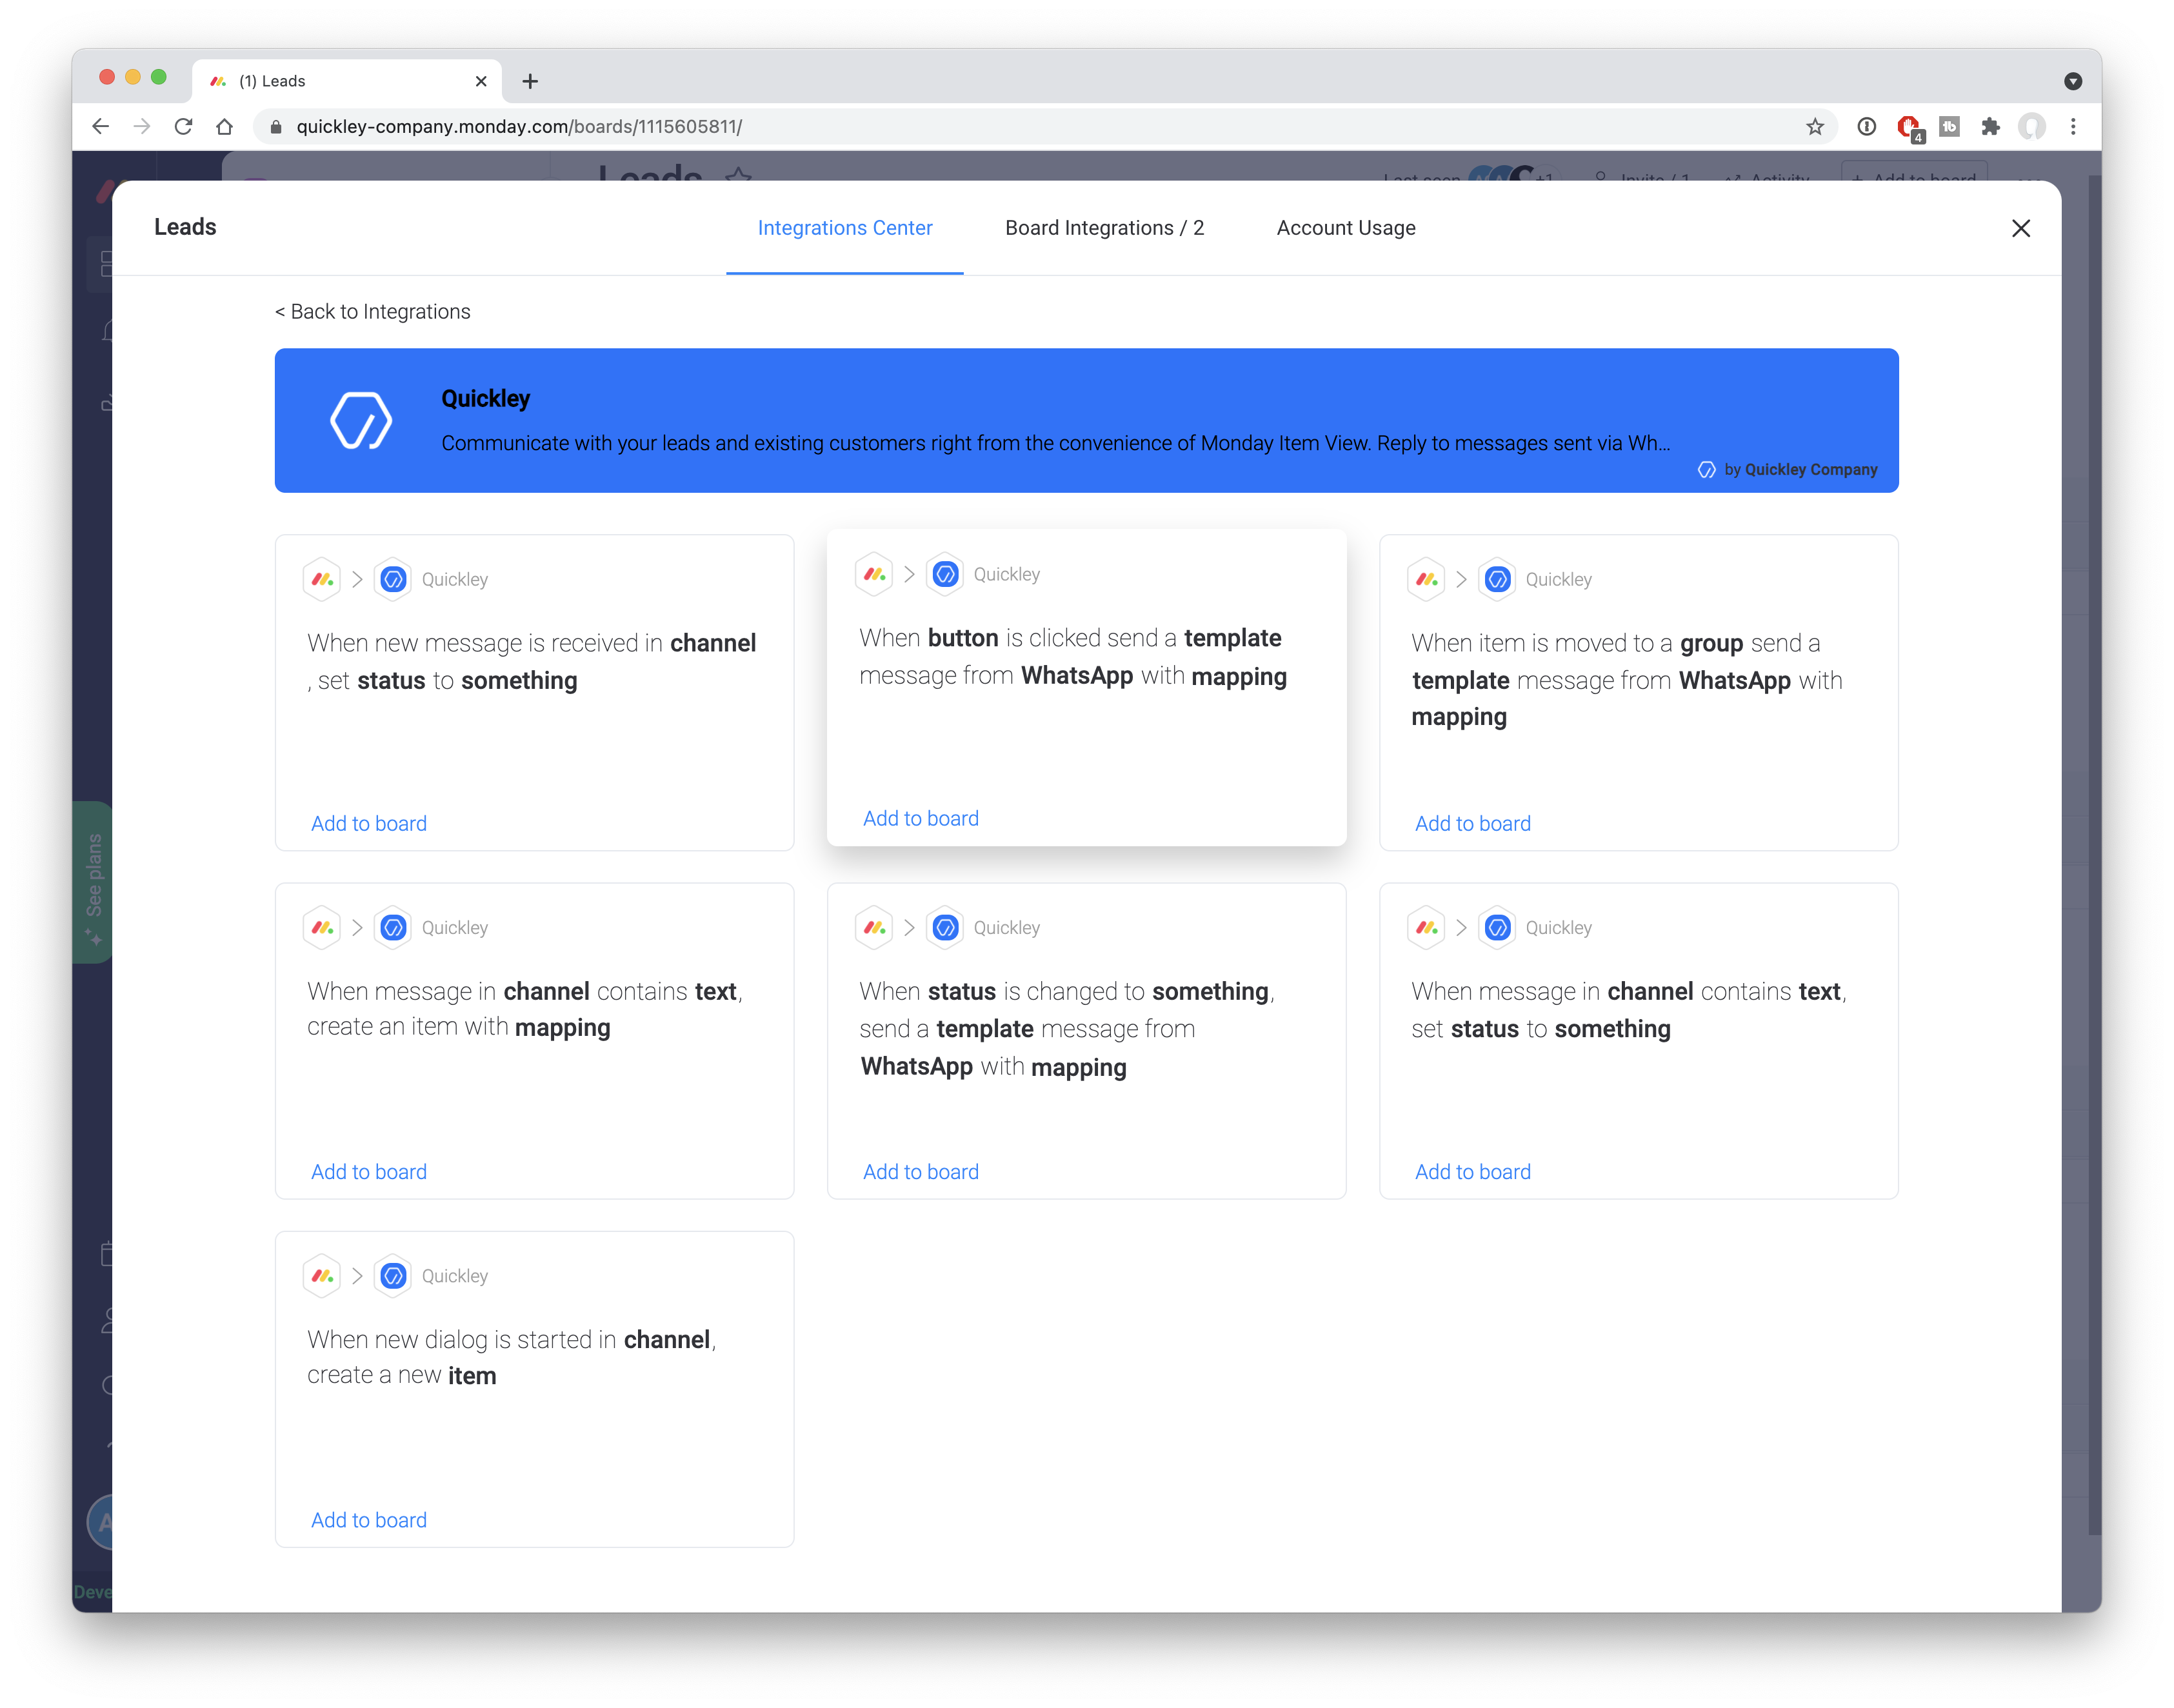2174x1708 pixels.
Task: Bookmark this page with star icon
Action: tap(1814, 127)
